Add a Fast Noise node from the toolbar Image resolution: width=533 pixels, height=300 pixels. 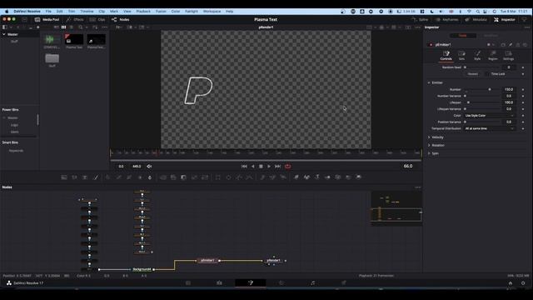(x=74, y=177)
